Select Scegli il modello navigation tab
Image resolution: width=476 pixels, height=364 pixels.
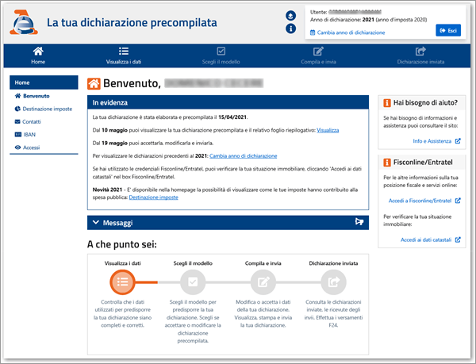[x=221, y=56]
